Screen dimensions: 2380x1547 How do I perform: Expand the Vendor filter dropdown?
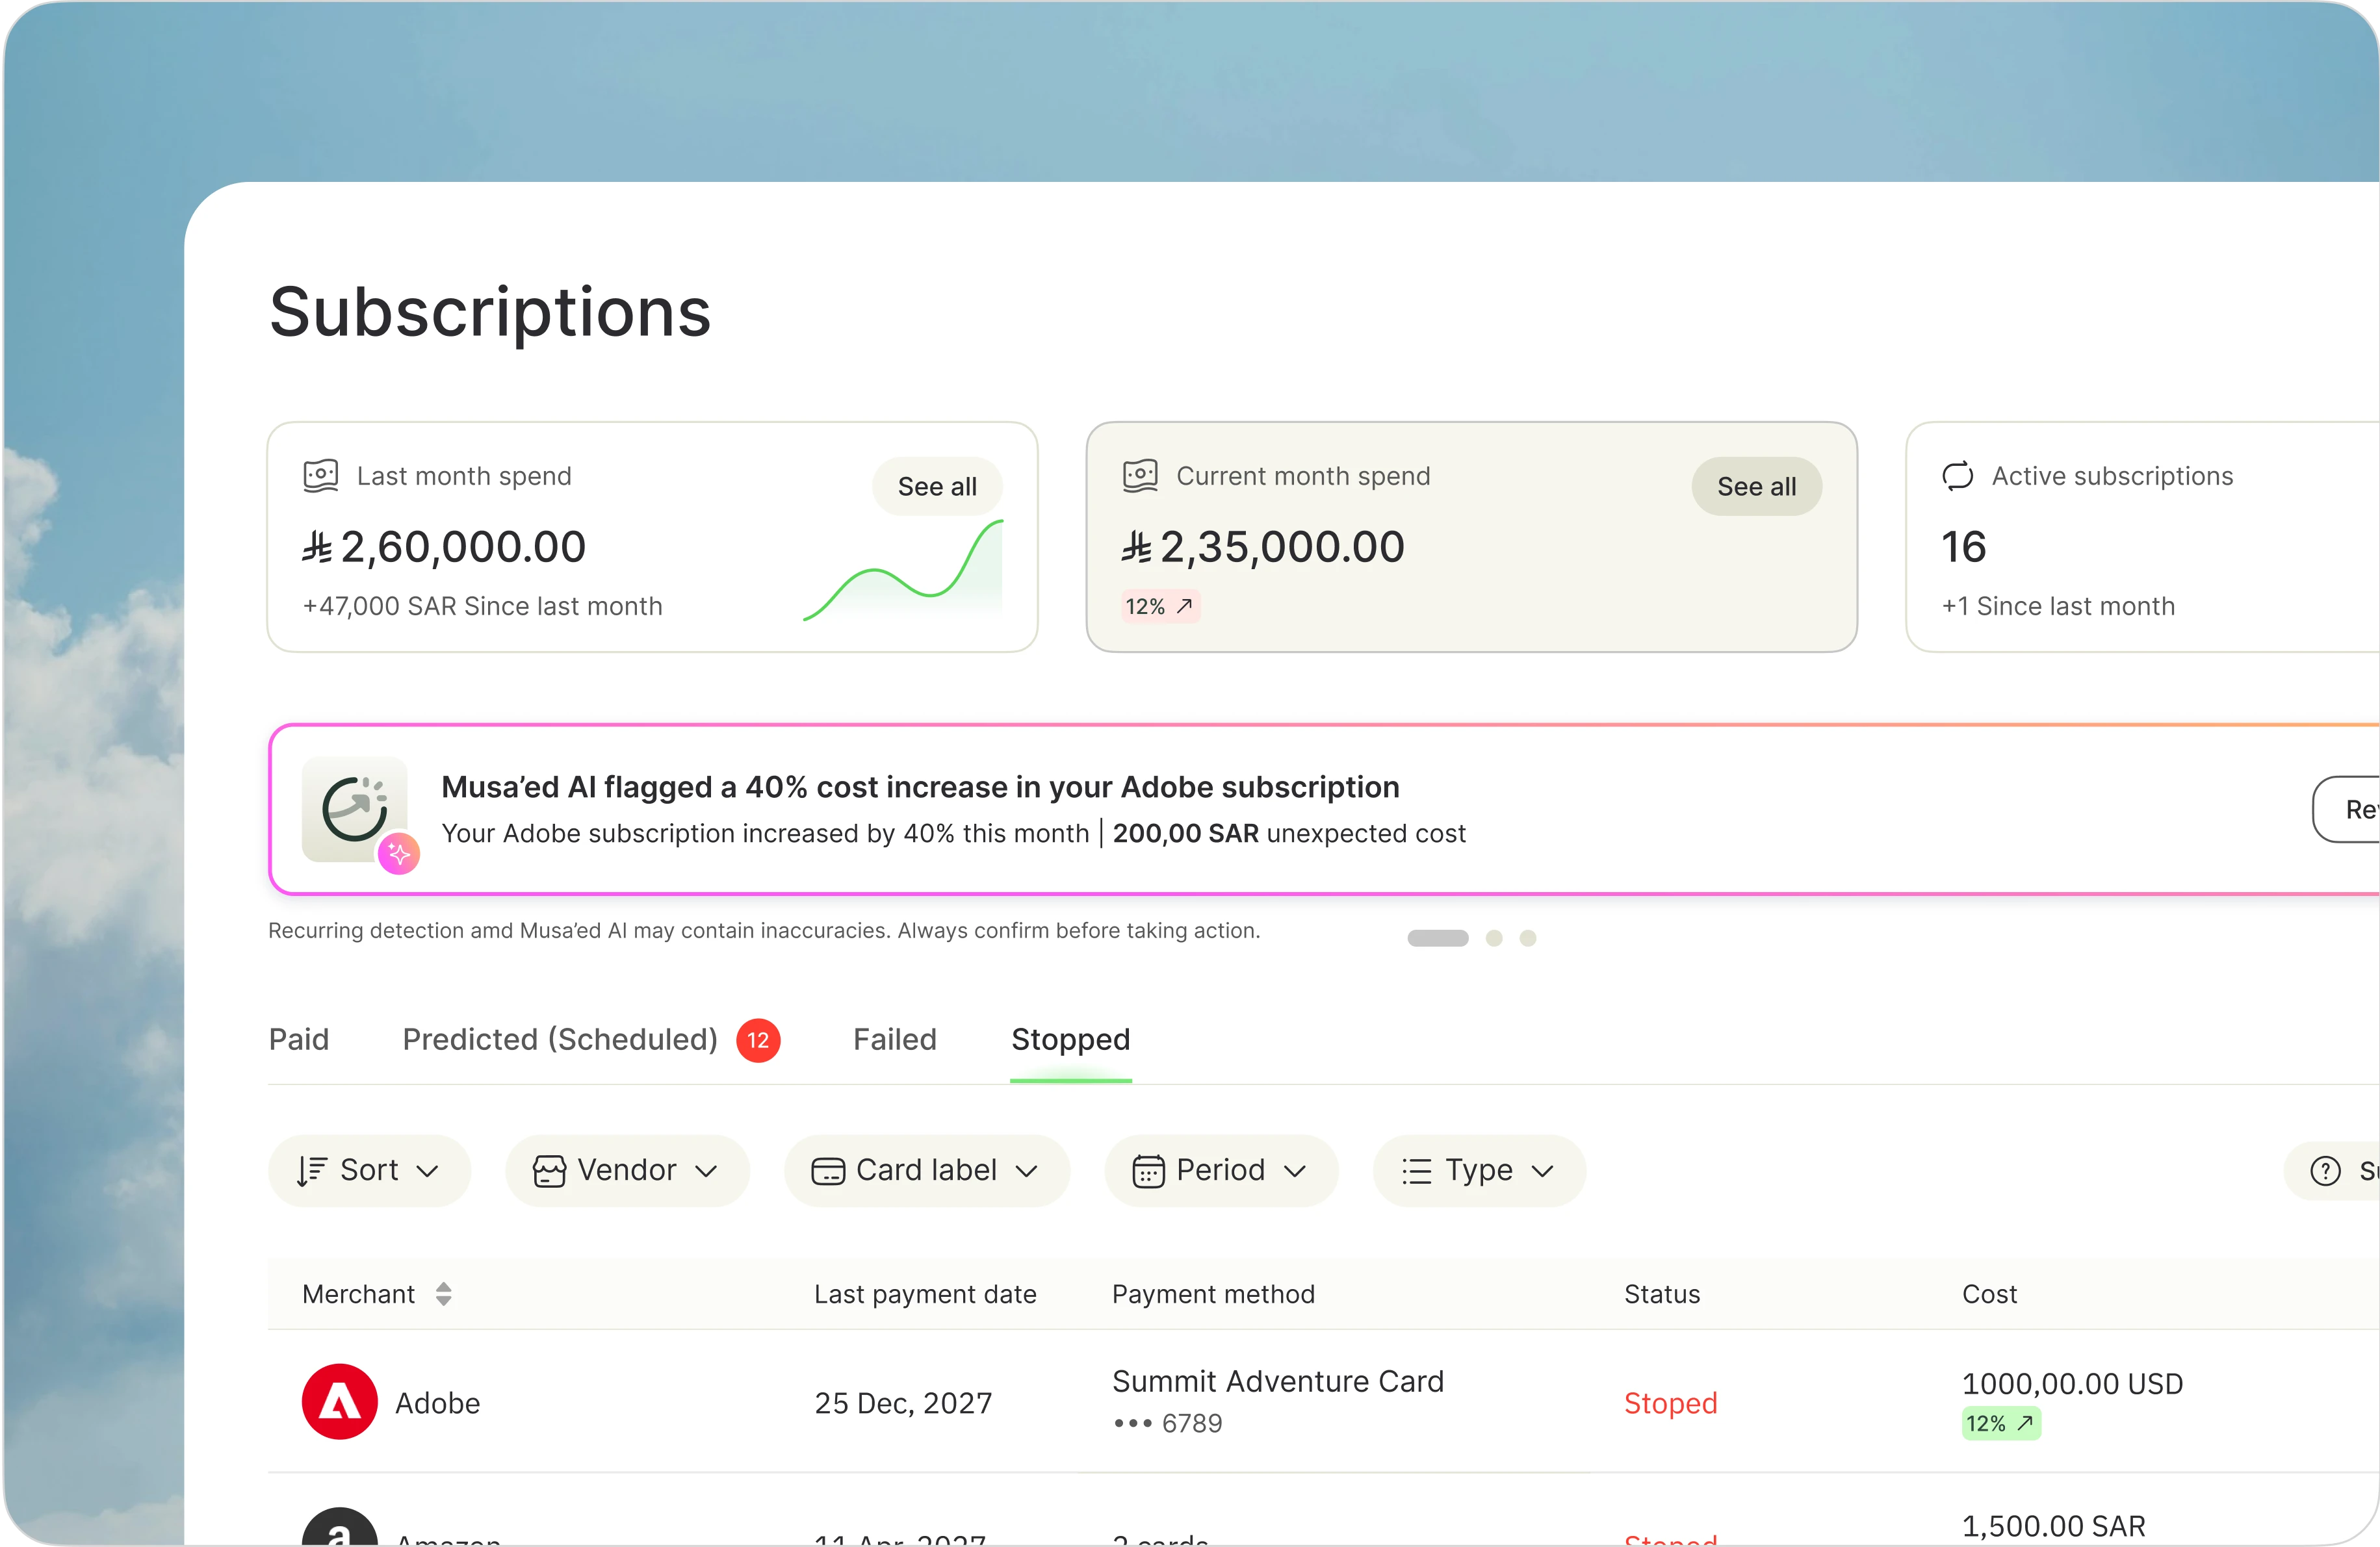tap(627, 1170)
